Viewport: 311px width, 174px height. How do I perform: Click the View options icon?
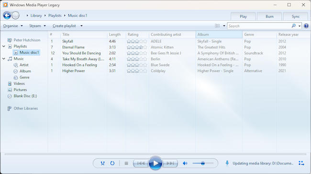[218, 26]
